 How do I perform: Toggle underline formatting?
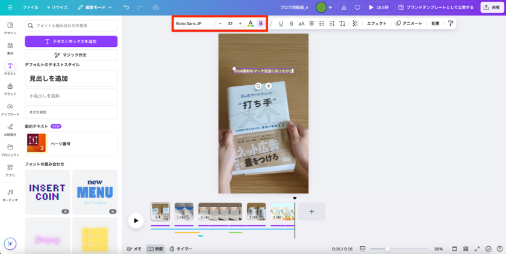[281, 23]
